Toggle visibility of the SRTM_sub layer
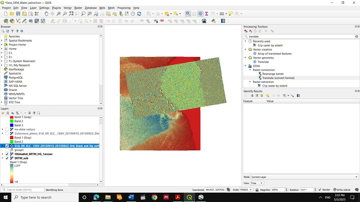The image size is (360, 202). tap(7, 158)
